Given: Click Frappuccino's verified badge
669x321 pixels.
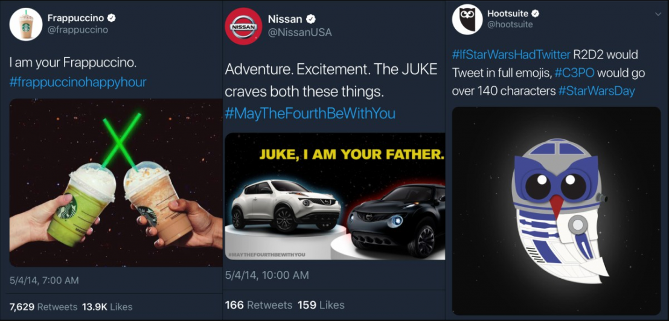Looking at the screenshot, I should tap(112, 18).
